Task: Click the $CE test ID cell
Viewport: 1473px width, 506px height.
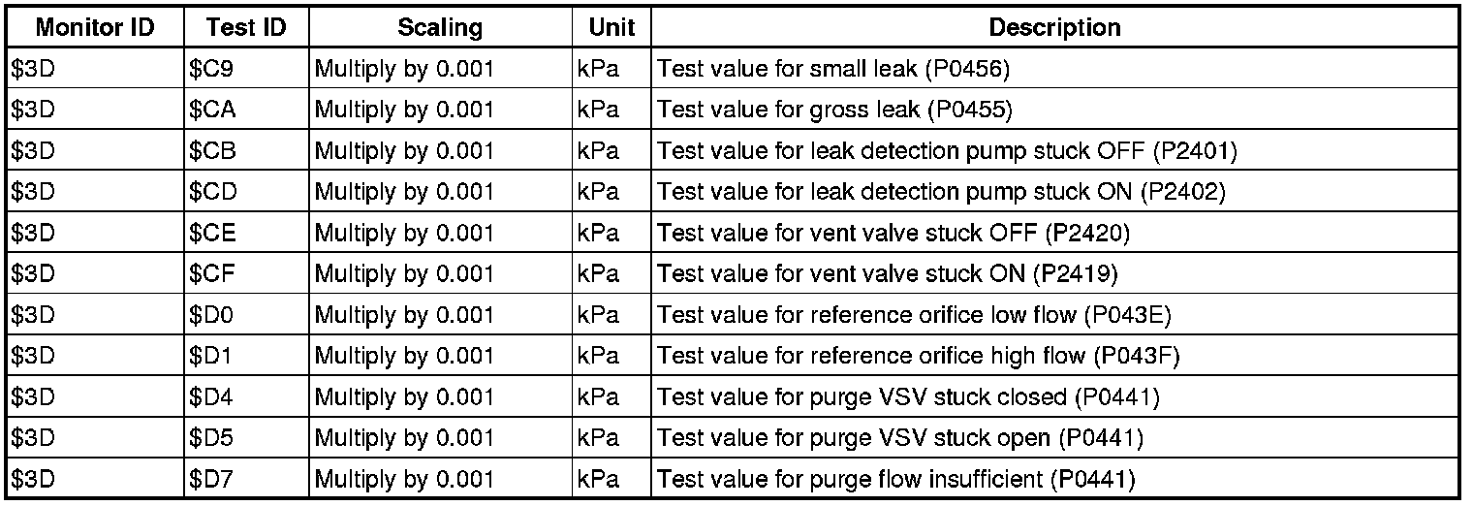Action: [213, 234]
